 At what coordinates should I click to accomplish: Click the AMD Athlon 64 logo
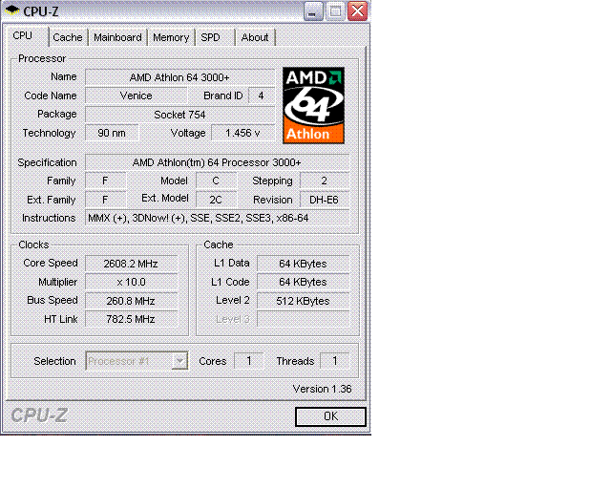click(x=313, y=105)
